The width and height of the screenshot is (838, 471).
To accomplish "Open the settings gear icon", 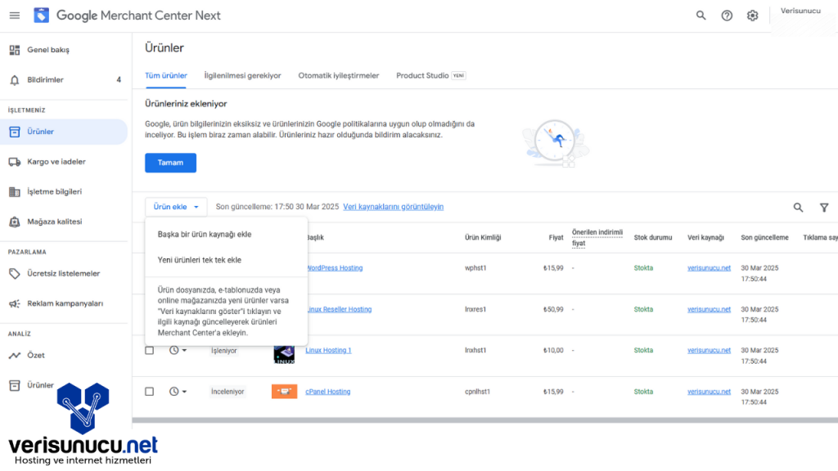I will pyautogui.click(x=753, y=16).
